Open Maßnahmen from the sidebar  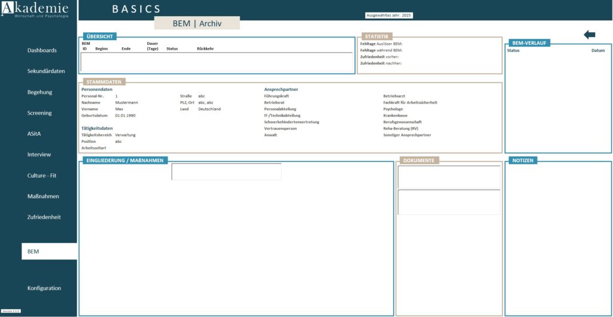(x=43, y=196)
